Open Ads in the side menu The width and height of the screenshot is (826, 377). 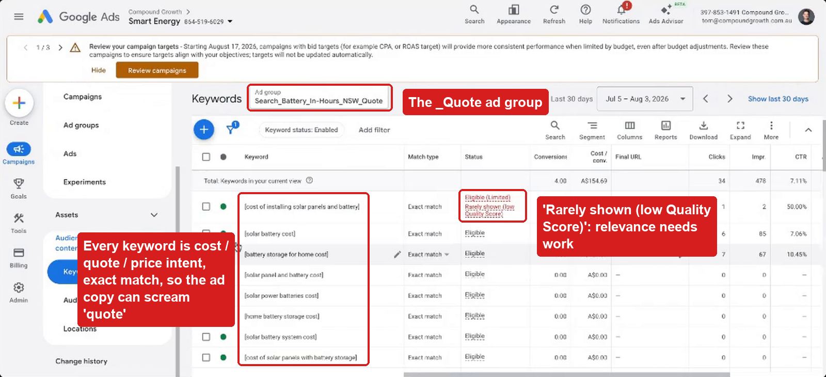click(70, 153)
